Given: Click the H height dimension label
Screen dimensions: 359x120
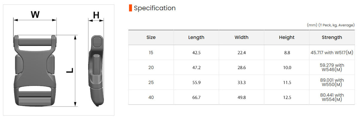Looking at the screenshot, I should [x=96, y=15].
